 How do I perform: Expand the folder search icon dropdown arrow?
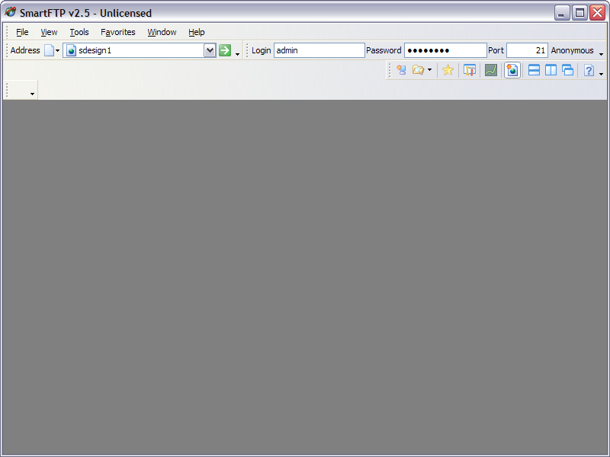coord(429,70)
